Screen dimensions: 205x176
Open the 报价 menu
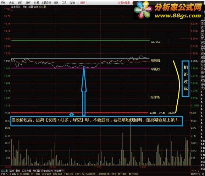[20, 2]
